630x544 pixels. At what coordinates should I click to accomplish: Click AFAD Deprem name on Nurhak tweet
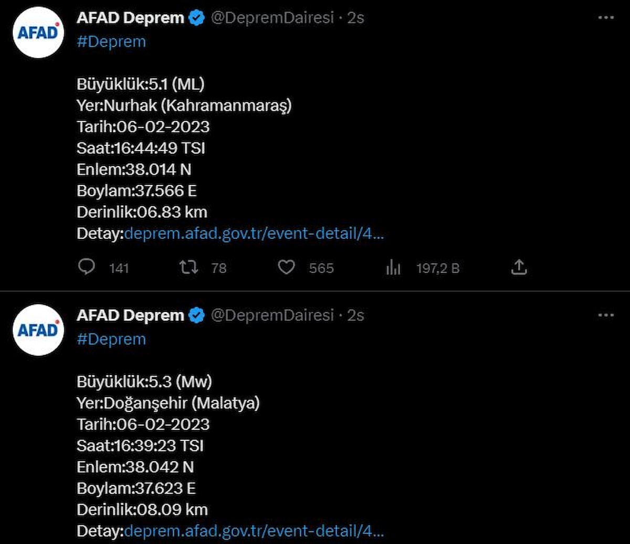[130, 18]
